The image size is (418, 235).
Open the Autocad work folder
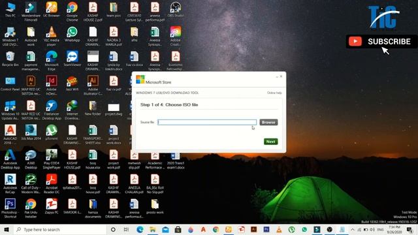pos(31,37)
